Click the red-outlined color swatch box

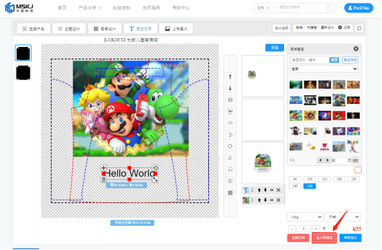358,170
